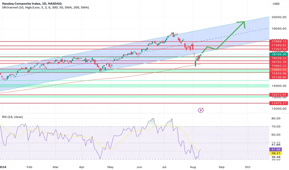This screenshot has width=289, height=170.
Task: Click the 19000.00 axis value
Action: (x=279, y=28)
